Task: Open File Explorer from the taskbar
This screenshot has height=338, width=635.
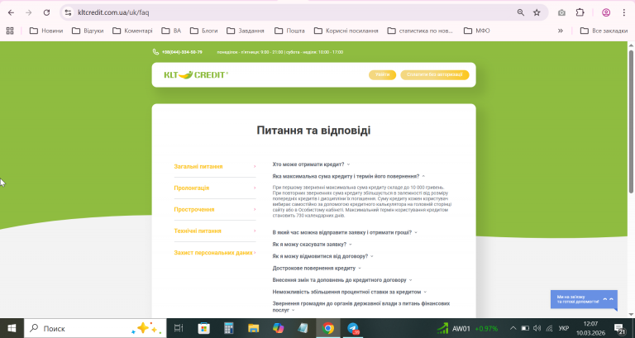Action: pyautogui.click(x=254, y=328)
